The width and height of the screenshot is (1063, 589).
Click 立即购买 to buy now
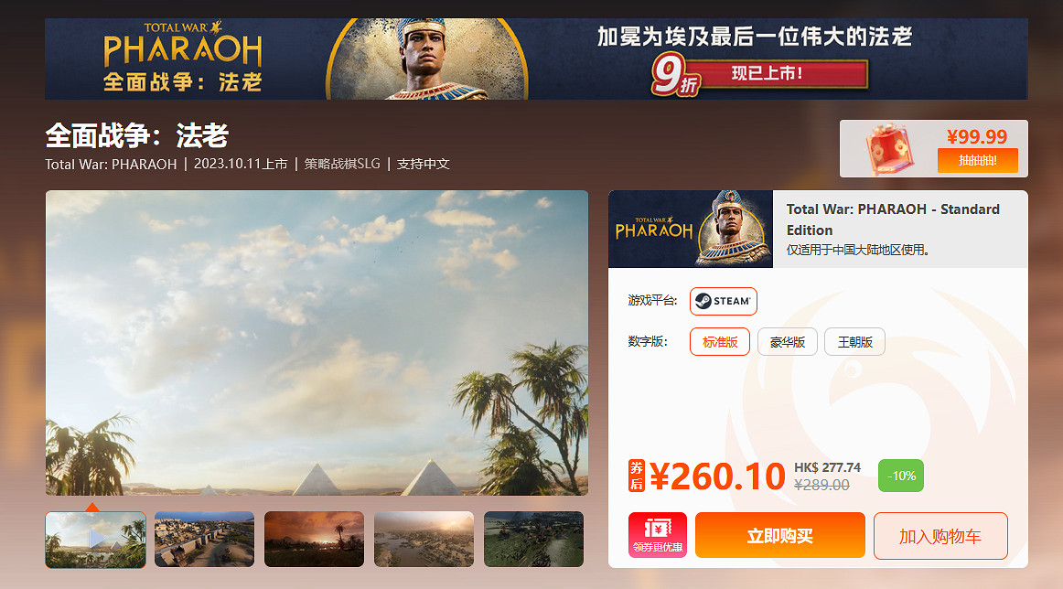click(779, 535)
